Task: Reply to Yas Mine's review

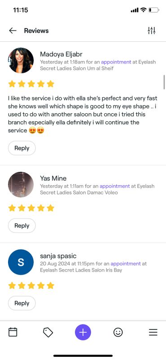Action: coord(22,226)
